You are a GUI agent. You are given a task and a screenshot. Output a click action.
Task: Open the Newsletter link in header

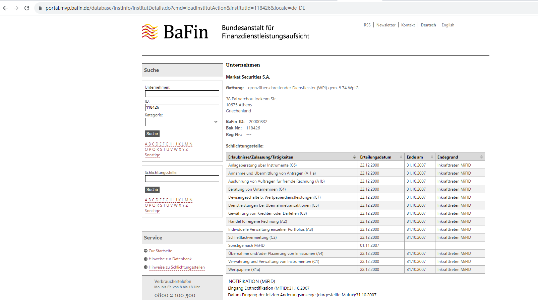click(386, 25)
